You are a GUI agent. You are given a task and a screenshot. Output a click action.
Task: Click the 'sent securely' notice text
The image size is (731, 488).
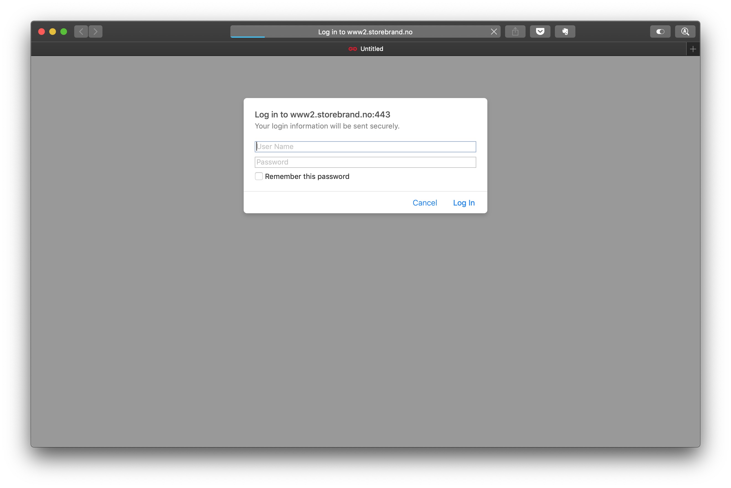click(327, 126)
